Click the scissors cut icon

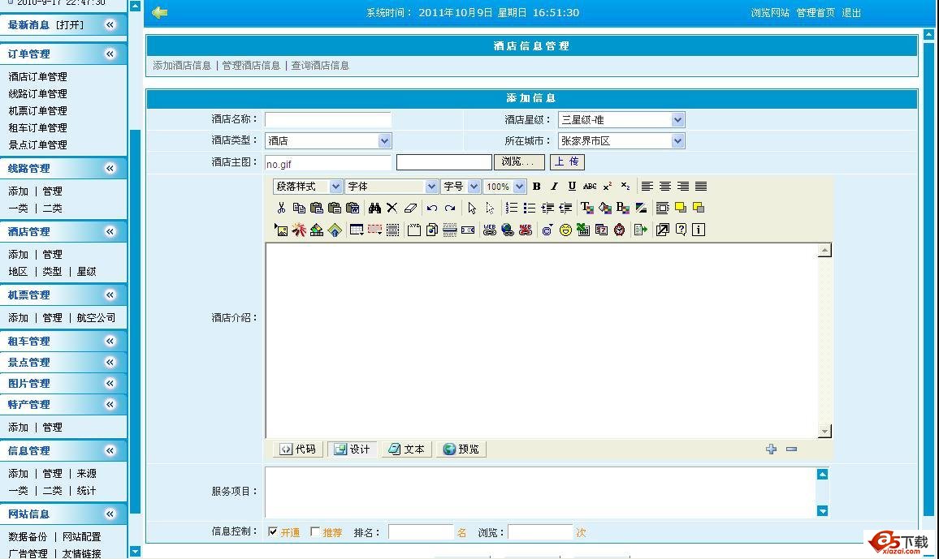tap(281, 208)
